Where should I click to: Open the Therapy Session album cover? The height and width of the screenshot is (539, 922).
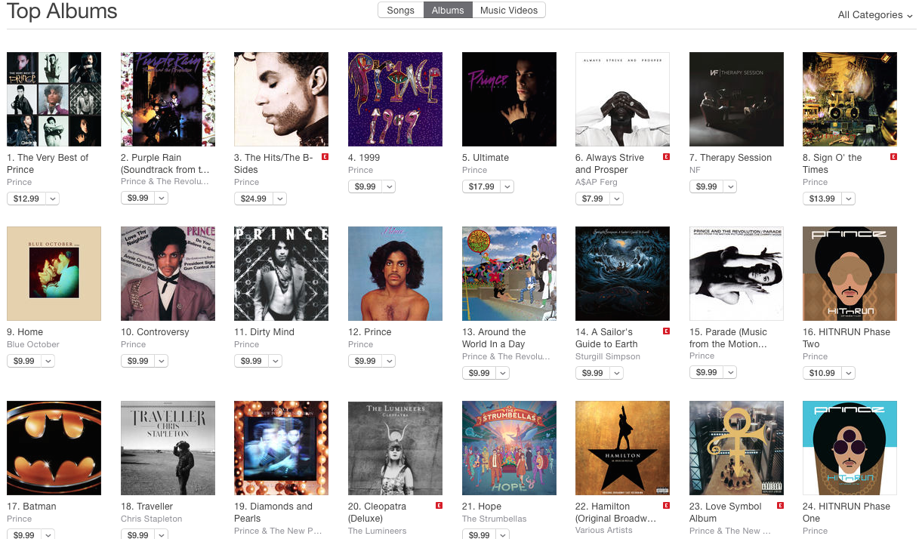click(736, 99)
